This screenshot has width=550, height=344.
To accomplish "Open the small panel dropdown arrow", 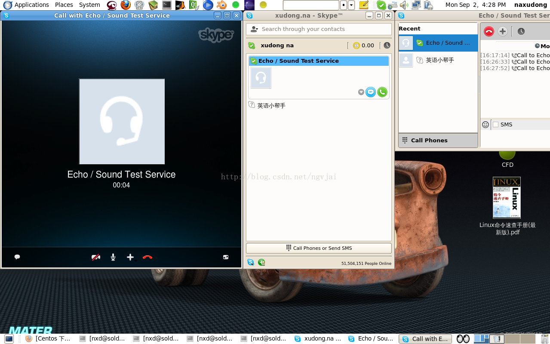I will point(351,5).
